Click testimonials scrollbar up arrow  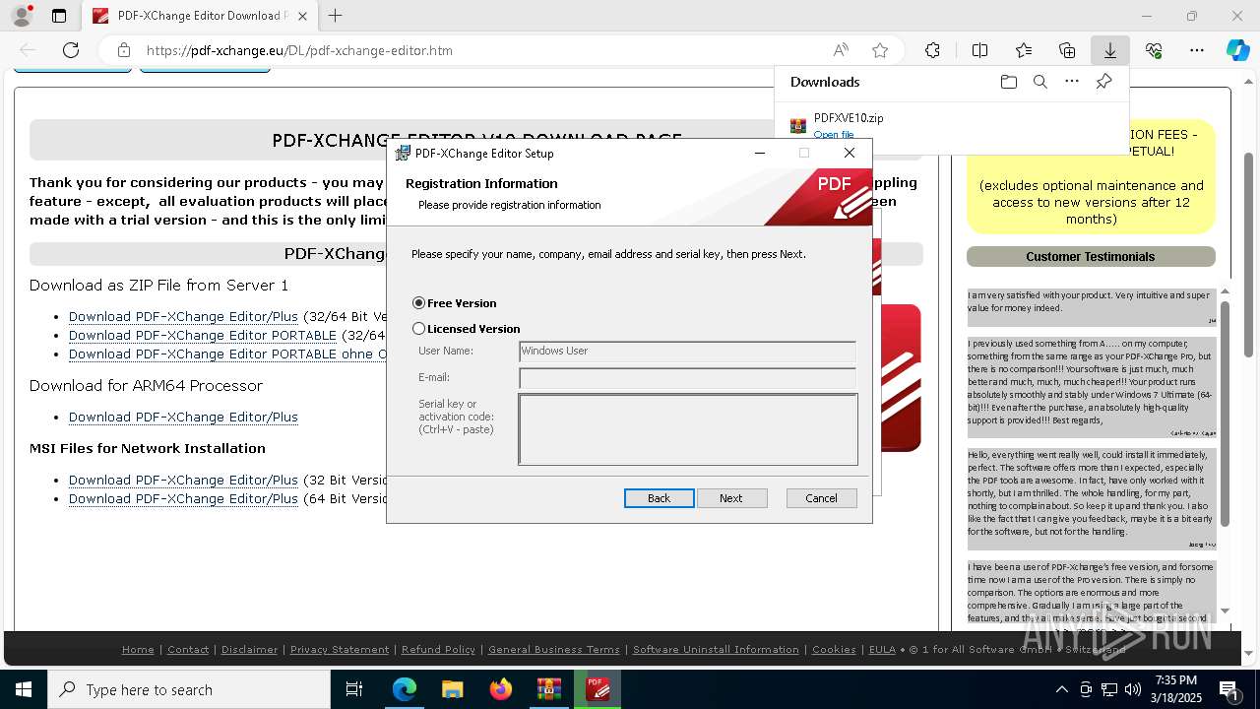1226,291
